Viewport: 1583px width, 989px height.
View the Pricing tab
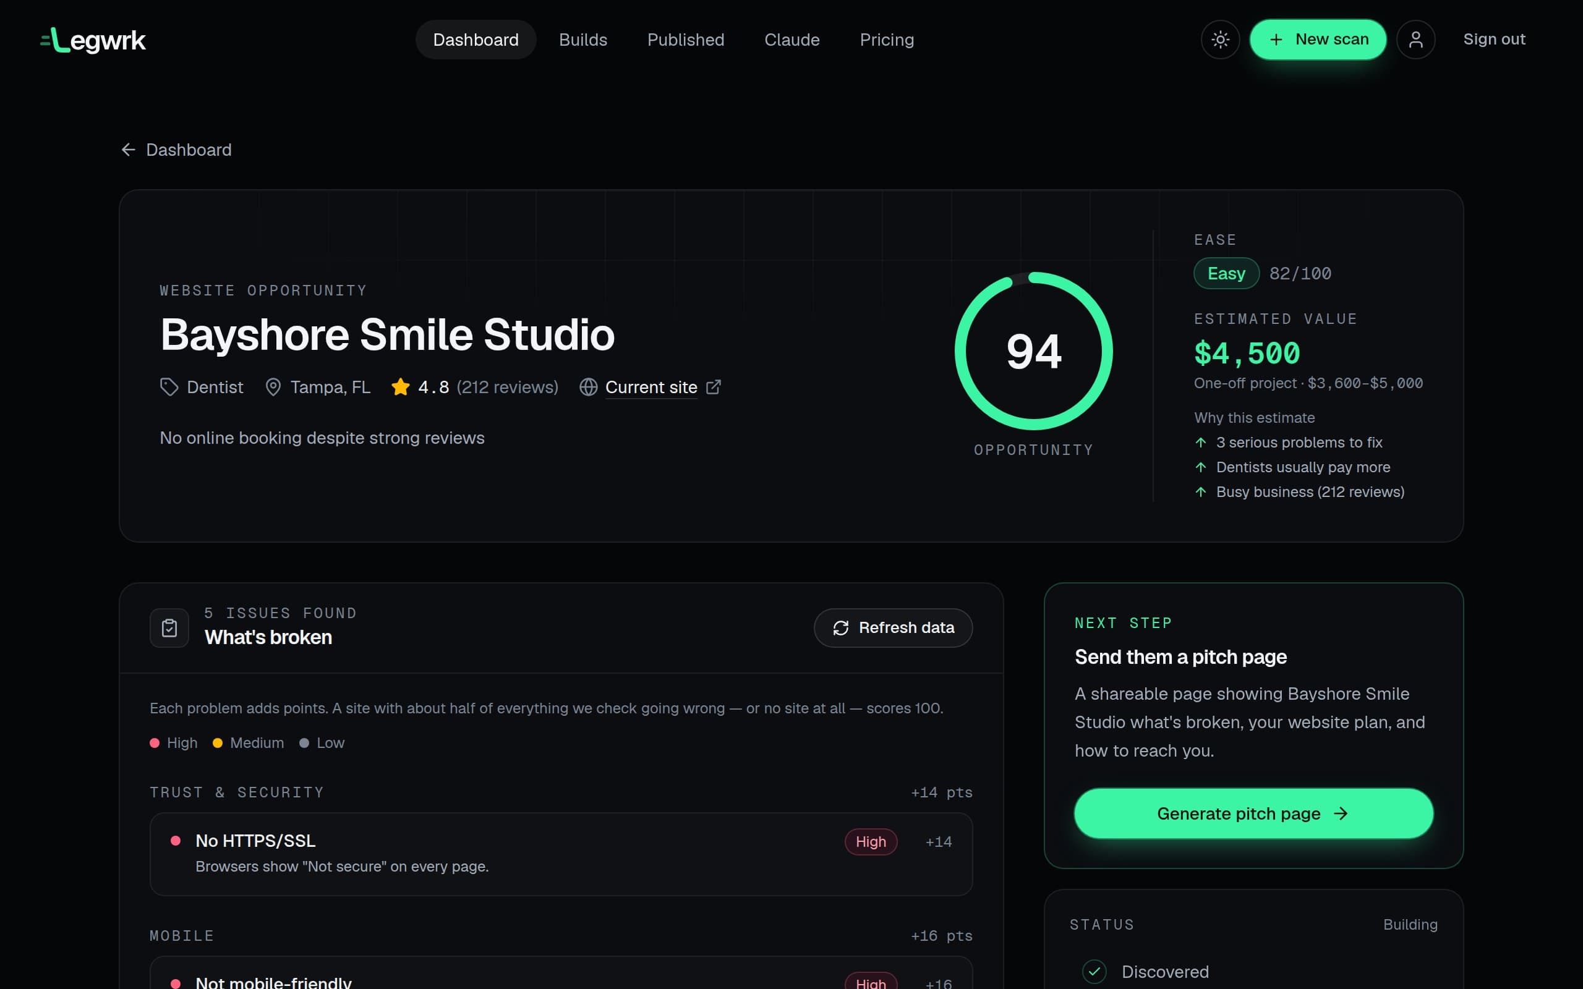pos(886,40)
